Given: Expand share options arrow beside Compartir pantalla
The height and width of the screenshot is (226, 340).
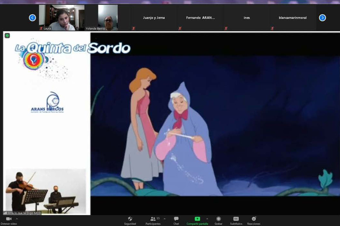Looking at the screenshot, I should (207, 218).
